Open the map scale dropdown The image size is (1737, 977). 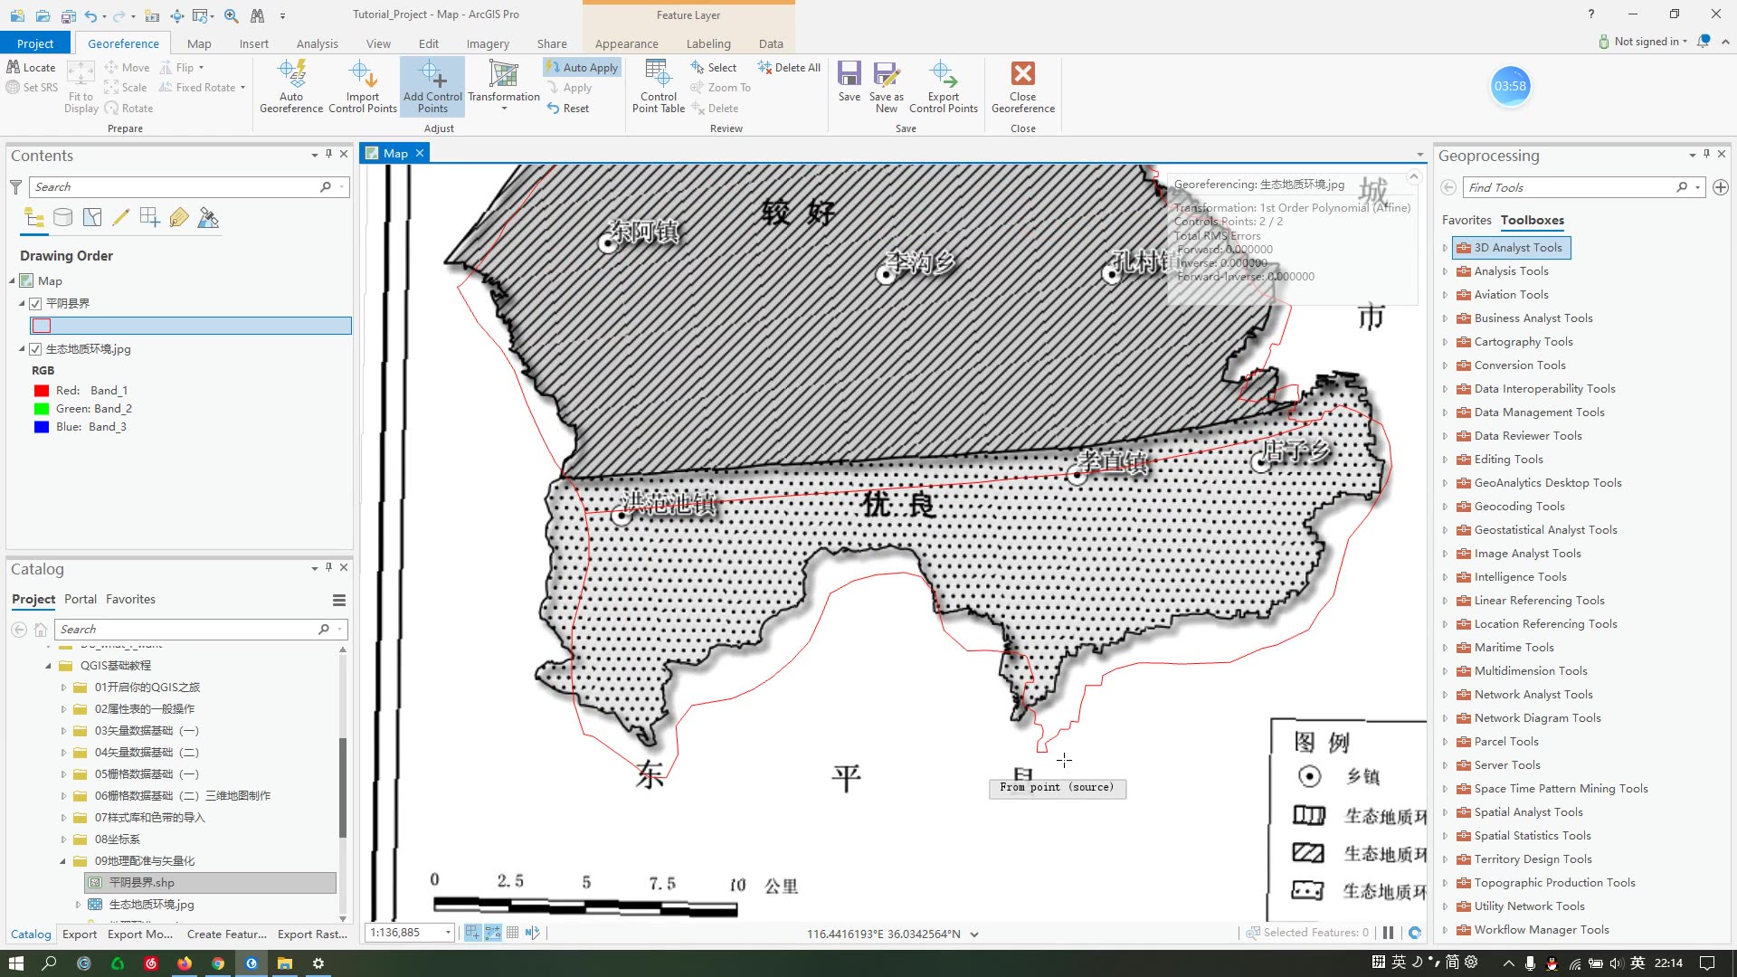tap(448, 933)
